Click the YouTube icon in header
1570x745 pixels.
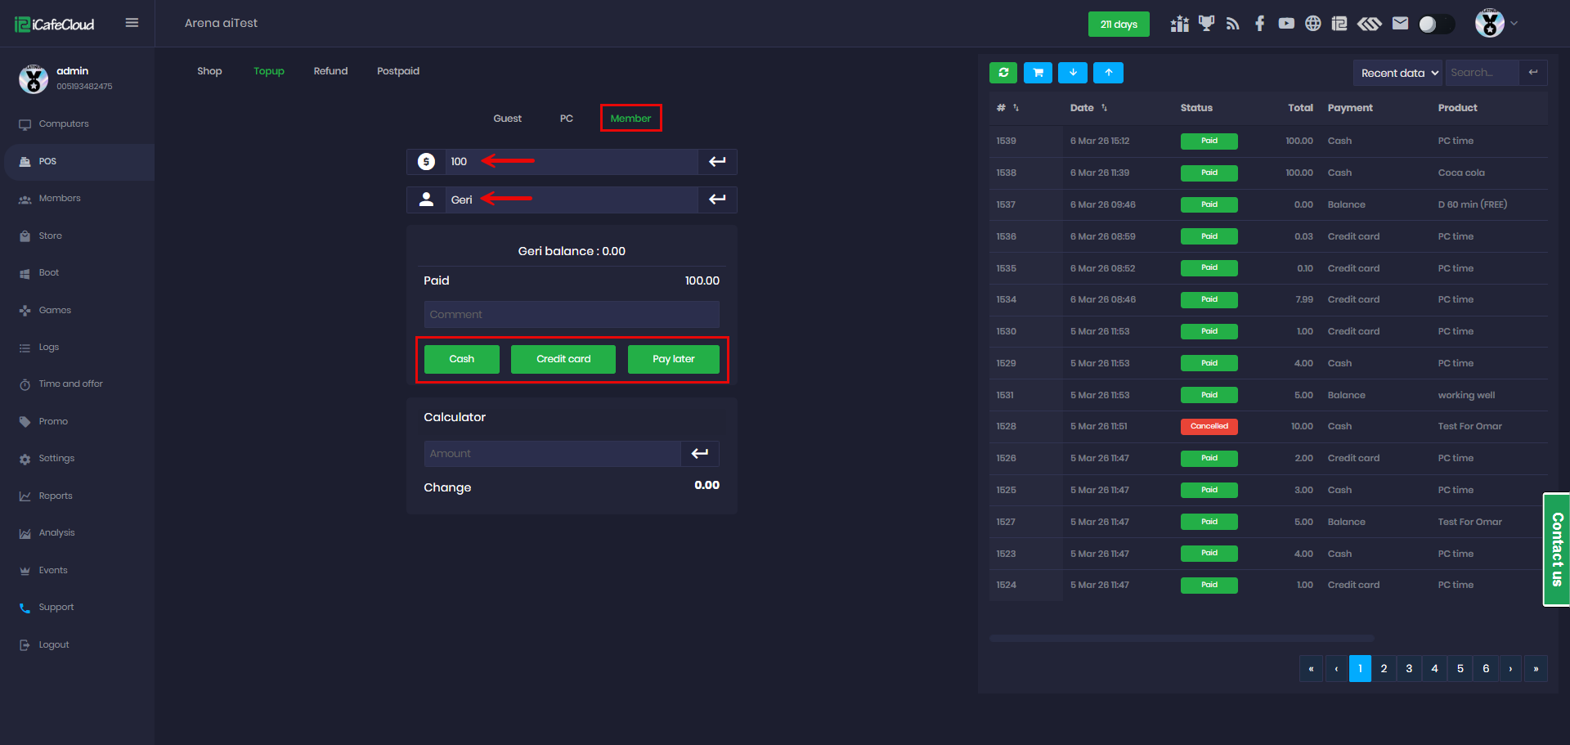[1286, 24]
